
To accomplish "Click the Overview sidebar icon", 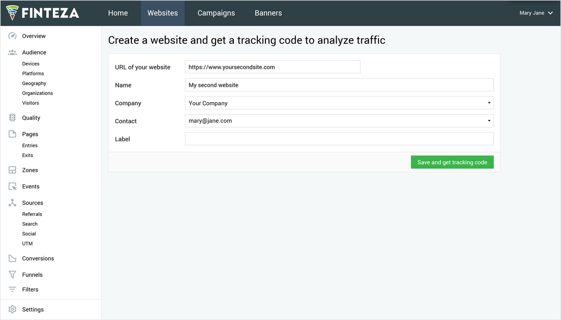I will (x=12, y=35).
